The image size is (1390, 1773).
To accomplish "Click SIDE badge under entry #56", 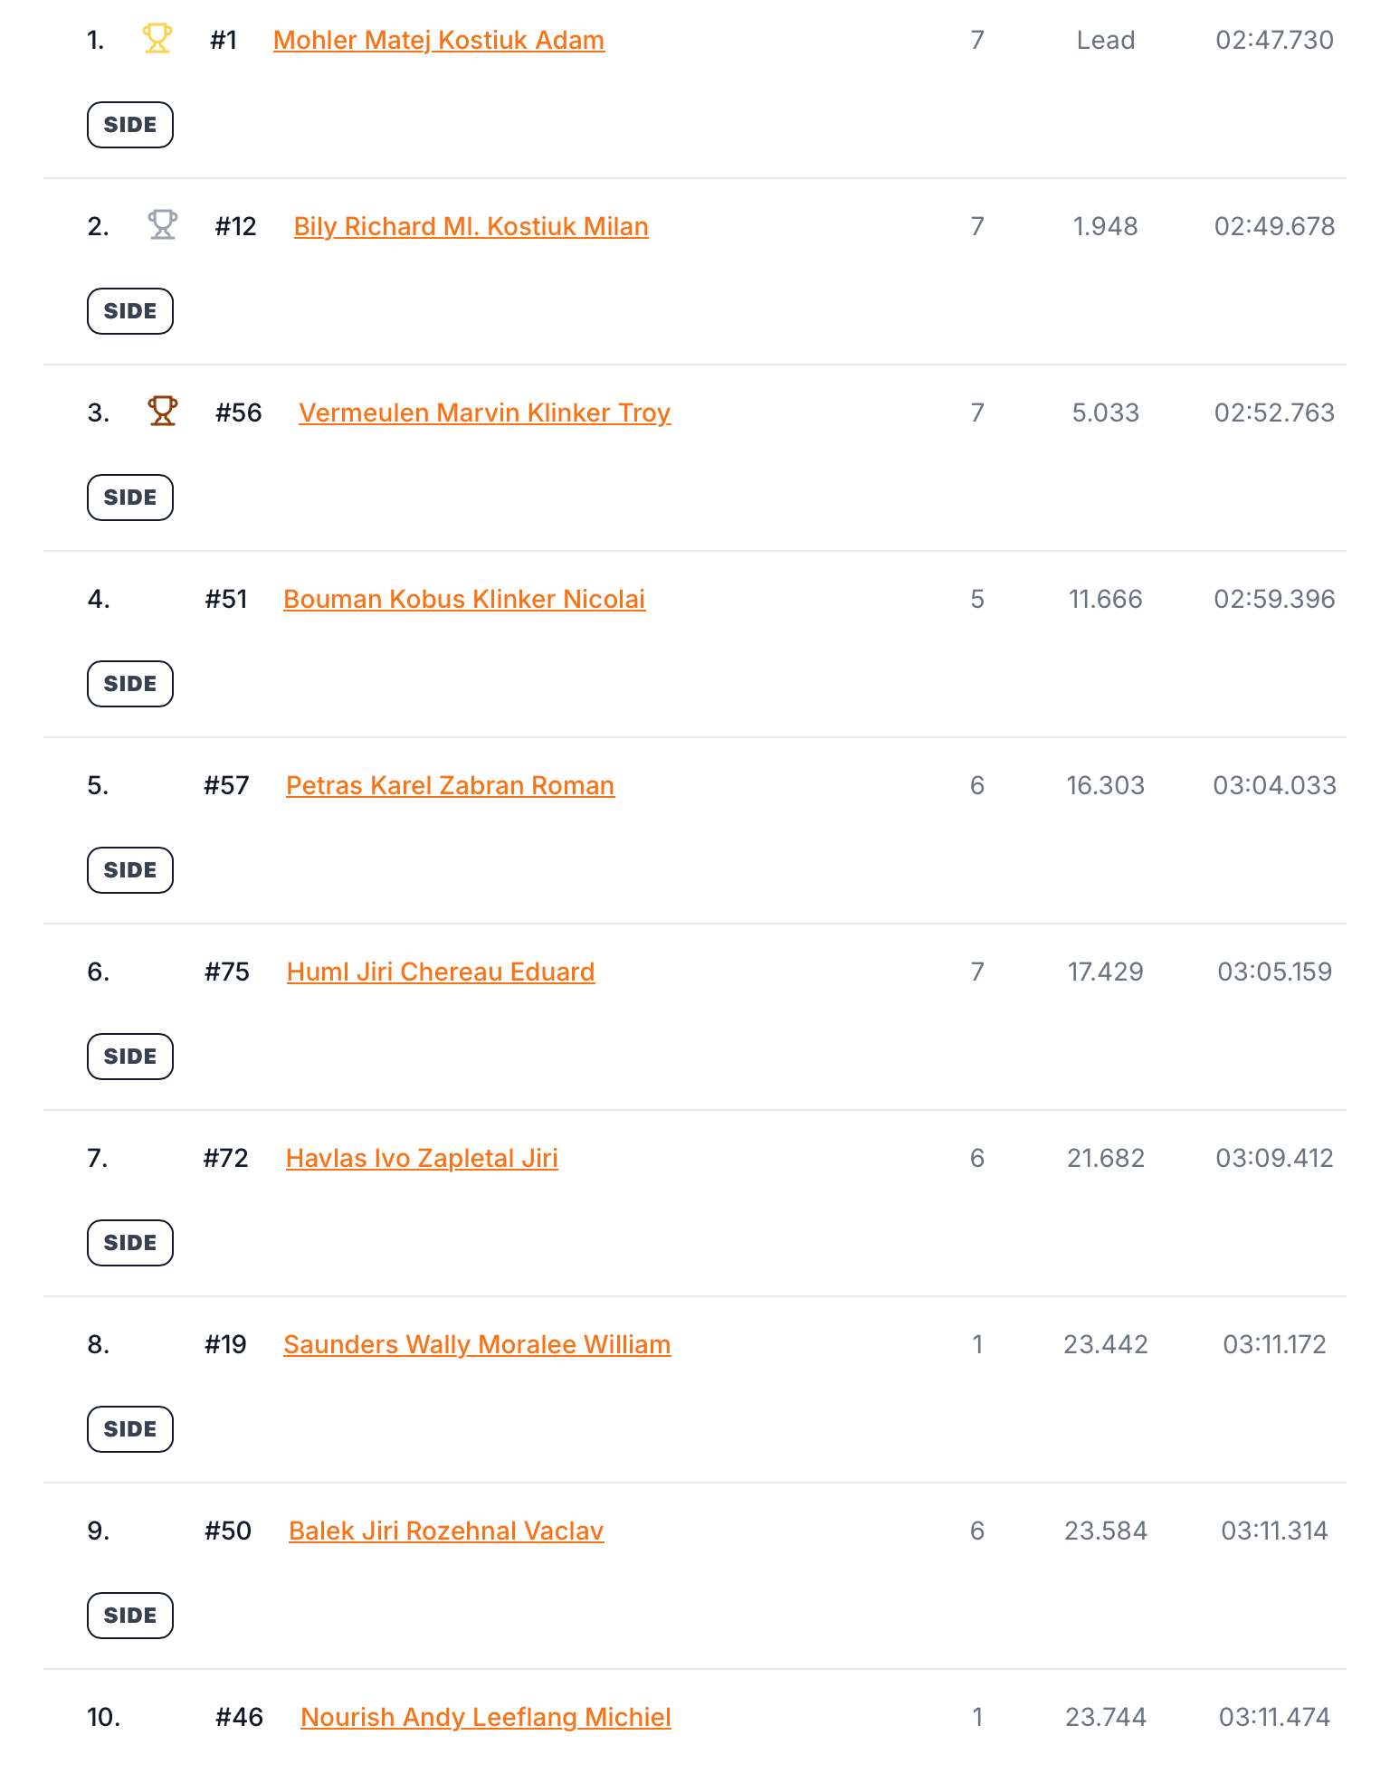I will (x=130, y=498).
